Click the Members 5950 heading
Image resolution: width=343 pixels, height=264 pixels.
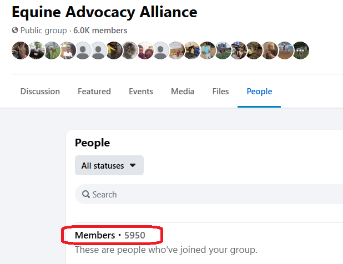pyautogui.click(x=110, y=236)
